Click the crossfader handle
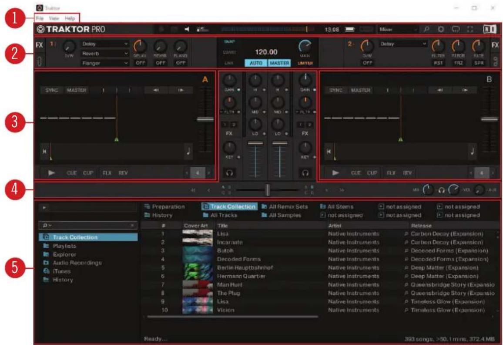Image resolution: width=503 pixels, height=345 pixels. click(267, 190)
